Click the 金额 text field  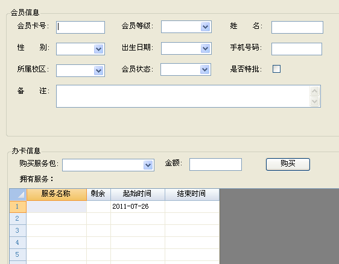tap(215, 164)
